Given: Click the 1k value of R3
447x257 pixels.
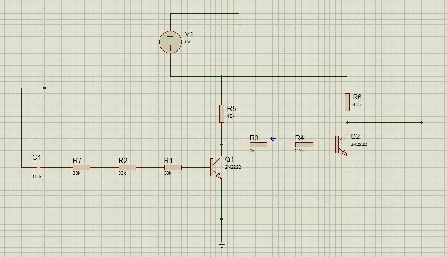Looking at the screenshot, I should [x=252, y=151].
